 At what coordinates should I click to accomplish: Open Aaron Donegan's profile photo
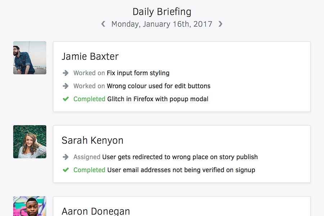[x=30, y=206]
